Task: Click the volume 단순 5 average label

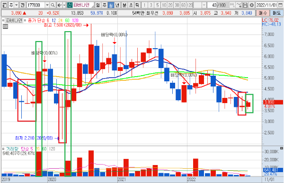Action: click(x=27, y=149)
